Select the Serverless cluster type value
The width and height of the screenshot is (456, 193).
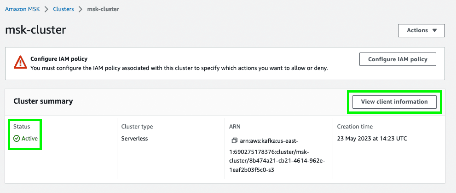coord(134,139)
